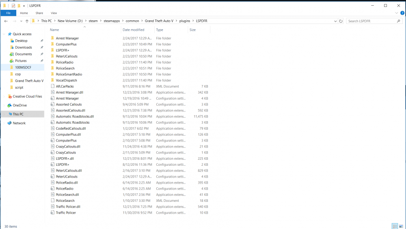
Task: Select Network in the navigation pane
Action: (19, 123)
